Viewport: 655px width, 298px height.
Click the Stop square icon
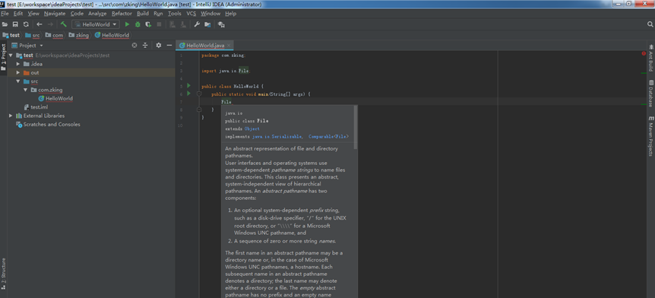(159, 24)
